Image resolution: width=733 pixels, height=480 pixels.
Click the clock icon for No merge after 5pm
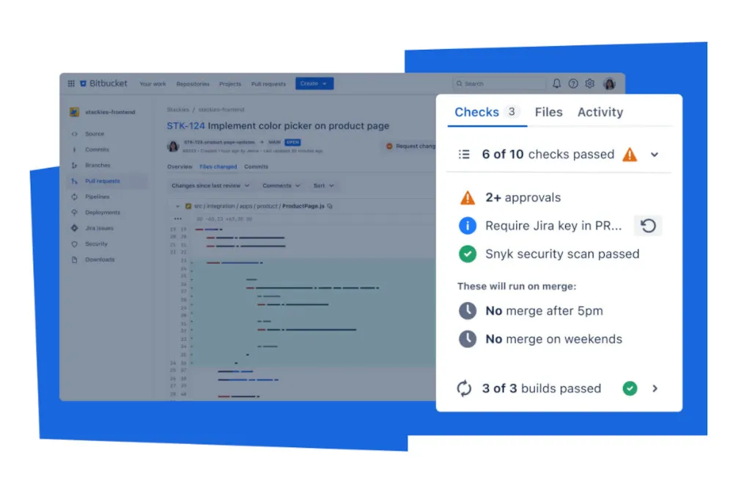coord(468,311)
